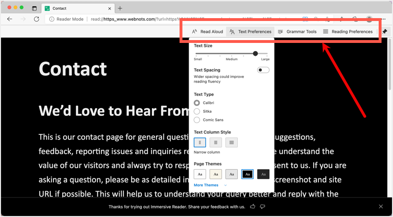Screen dimensions: 393x217
Task: Select the medium text column style
Action: [x=216, y=142]
